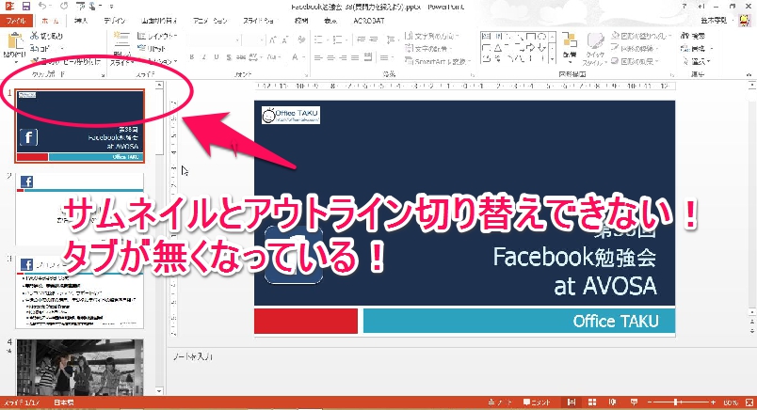Click the Justify text alignment icon
757x410 pixels.
point(355,57)
